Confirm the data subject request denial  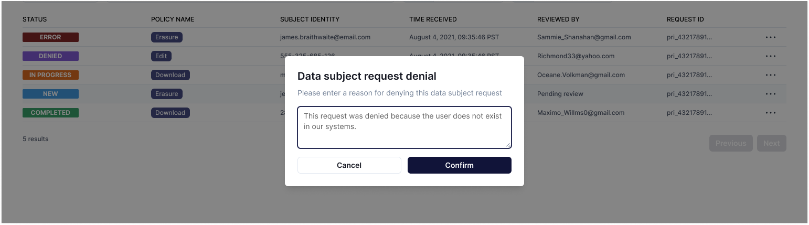click(460, 165)
